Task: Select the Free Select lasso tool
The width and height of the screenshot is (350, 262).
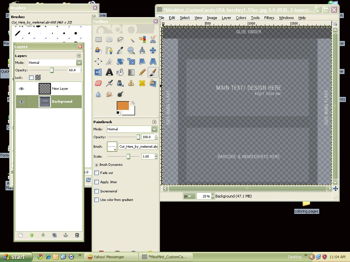Action: click(120, 40)
